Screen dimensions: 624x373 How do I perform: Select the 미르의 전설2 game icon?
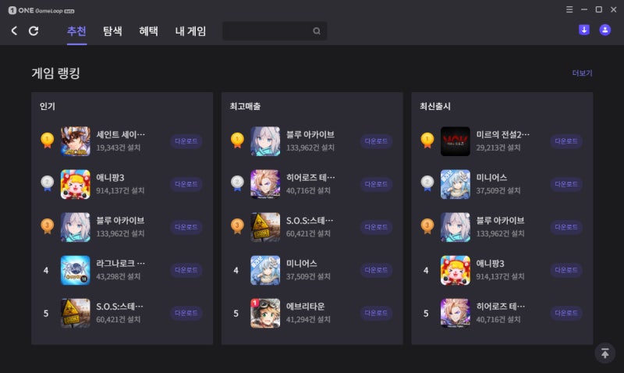click(x=456, y=141)
